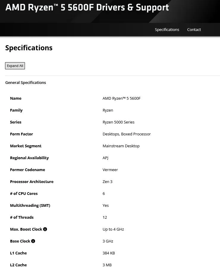Navigate to the Contact section
Screen dimensions: 220x269
[x=194, y=29]
